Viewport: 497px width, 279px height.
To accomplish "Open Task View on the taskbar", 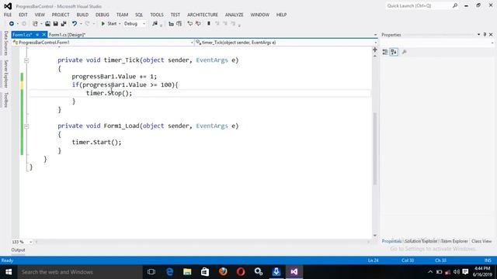I will pos(151,272).
